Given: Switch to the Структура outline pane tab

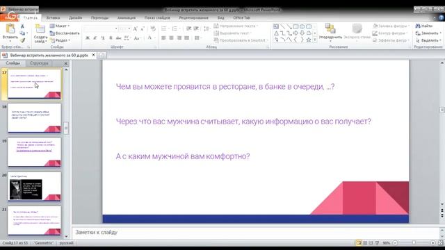Looking at the screenshot, I should [x=39, y=63].
